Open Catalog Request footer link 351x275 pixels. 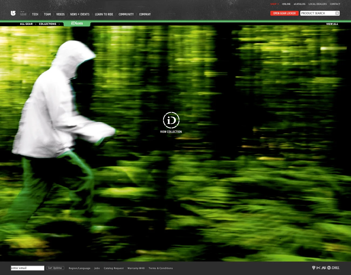114,268
